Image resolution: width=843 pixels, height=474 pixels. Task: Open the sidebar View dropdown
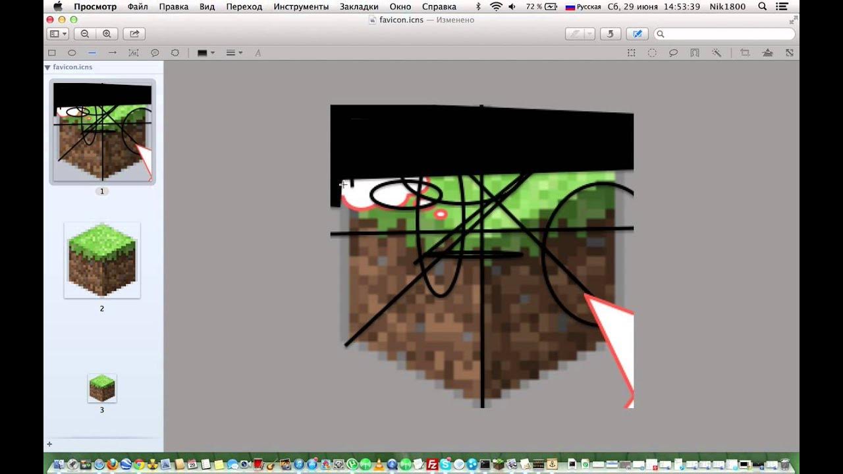(x=58, y=34)
